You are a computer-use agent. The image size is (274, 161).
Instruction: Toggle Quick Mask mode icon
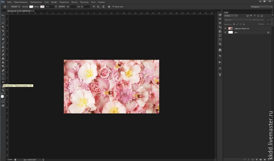[x=3, y=102]
